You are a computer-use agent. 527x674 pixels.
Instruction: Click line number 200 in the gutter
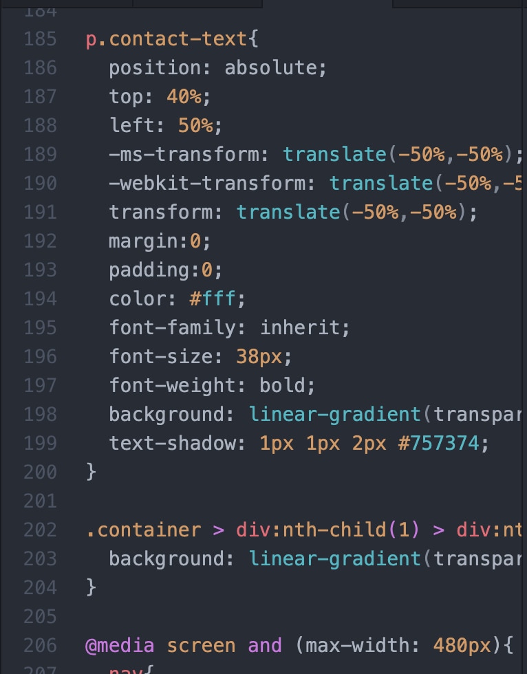[x=41, y=472]
